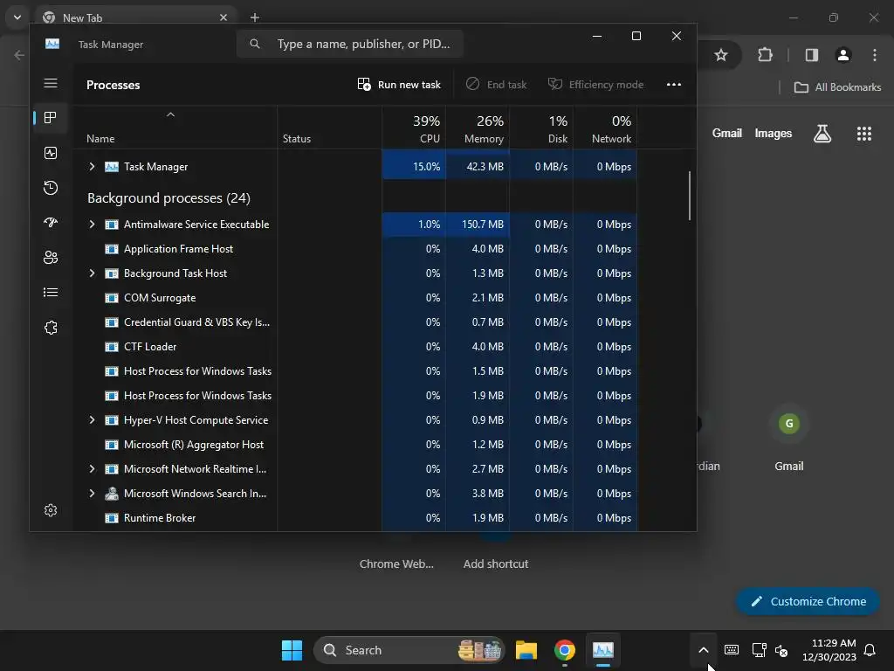Click the Windows taskbar Search box

(x=409, y=650)
